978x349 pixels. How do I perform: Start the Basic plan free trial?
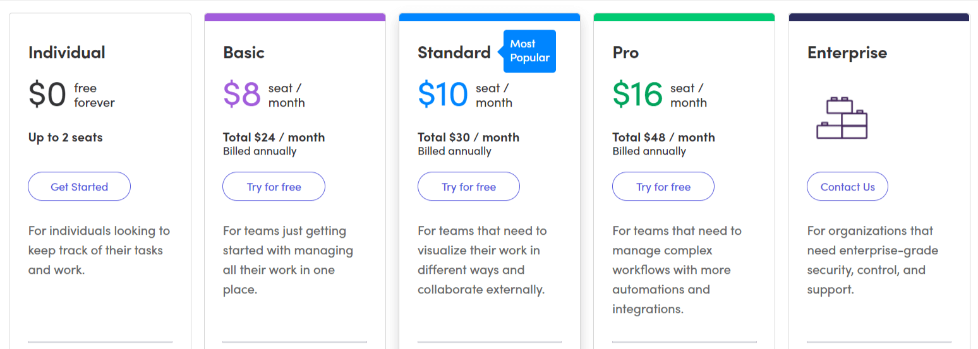[x=274, y=187]
